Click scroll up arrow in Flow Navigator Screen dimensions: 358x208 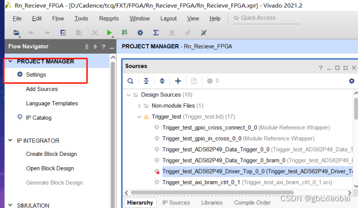(x=113, y=57)
